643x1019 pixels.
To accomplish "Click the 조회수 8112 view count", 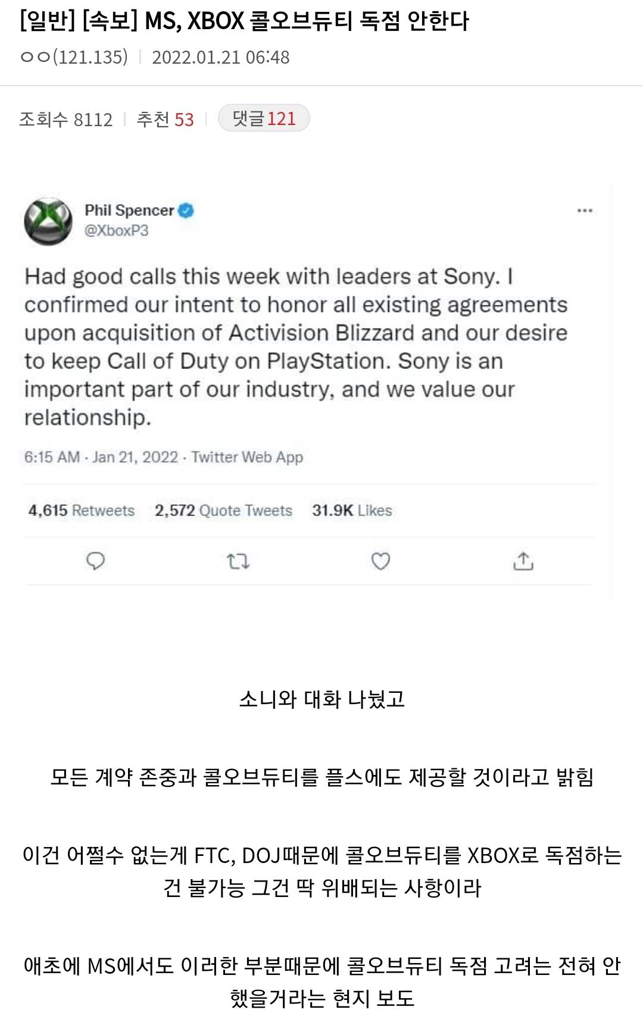I will 65,120.
